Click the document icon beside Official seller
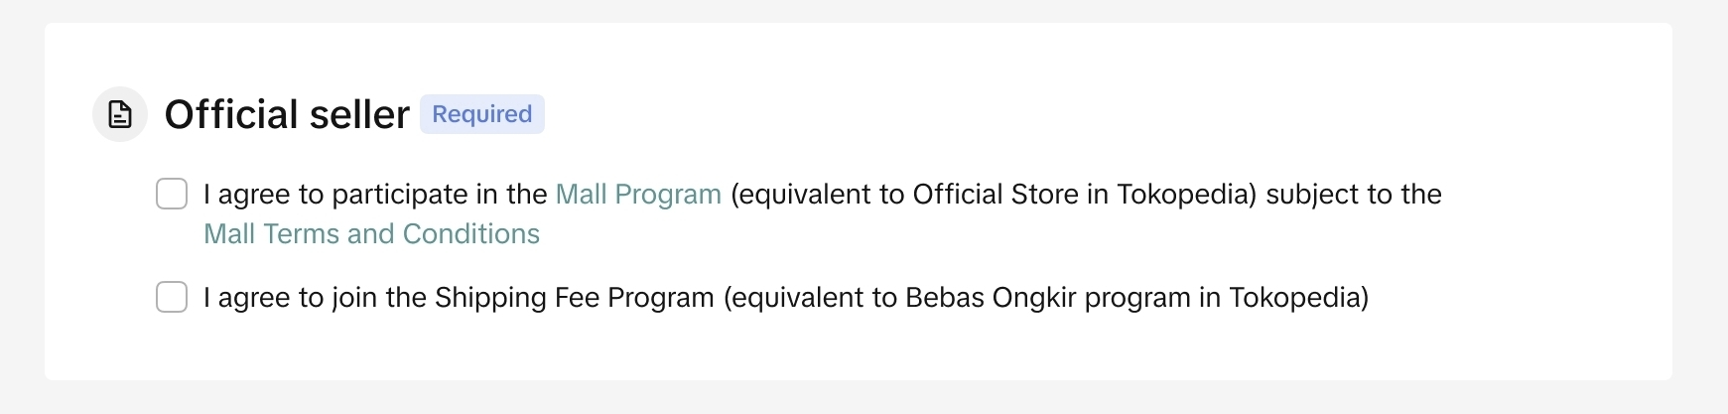The image size is (1728, 414). pyautogui.click(x=120, y=114)
